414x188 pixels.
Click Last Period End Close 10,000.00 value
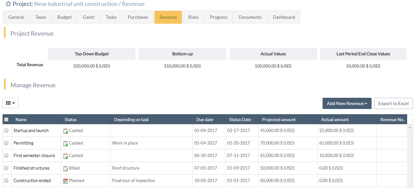[363, 66]
